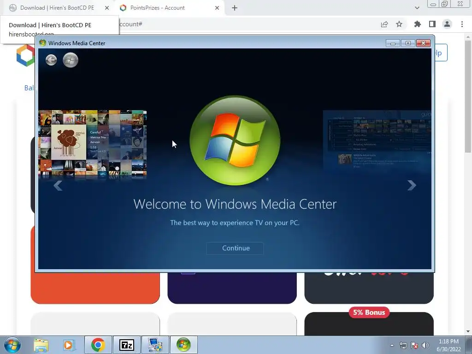
Task: Go to next slide with right chevron
Action: click(412, 185)
